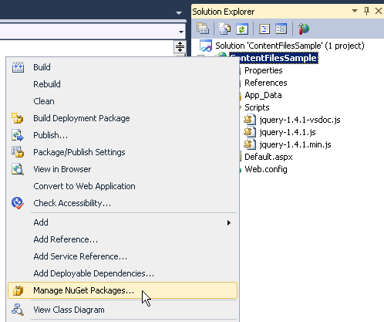Image resolution: width=384 pixels, height=322 pixels.
Task: Open the combo box dropdown arrow above editor
Action: point(181,32)
